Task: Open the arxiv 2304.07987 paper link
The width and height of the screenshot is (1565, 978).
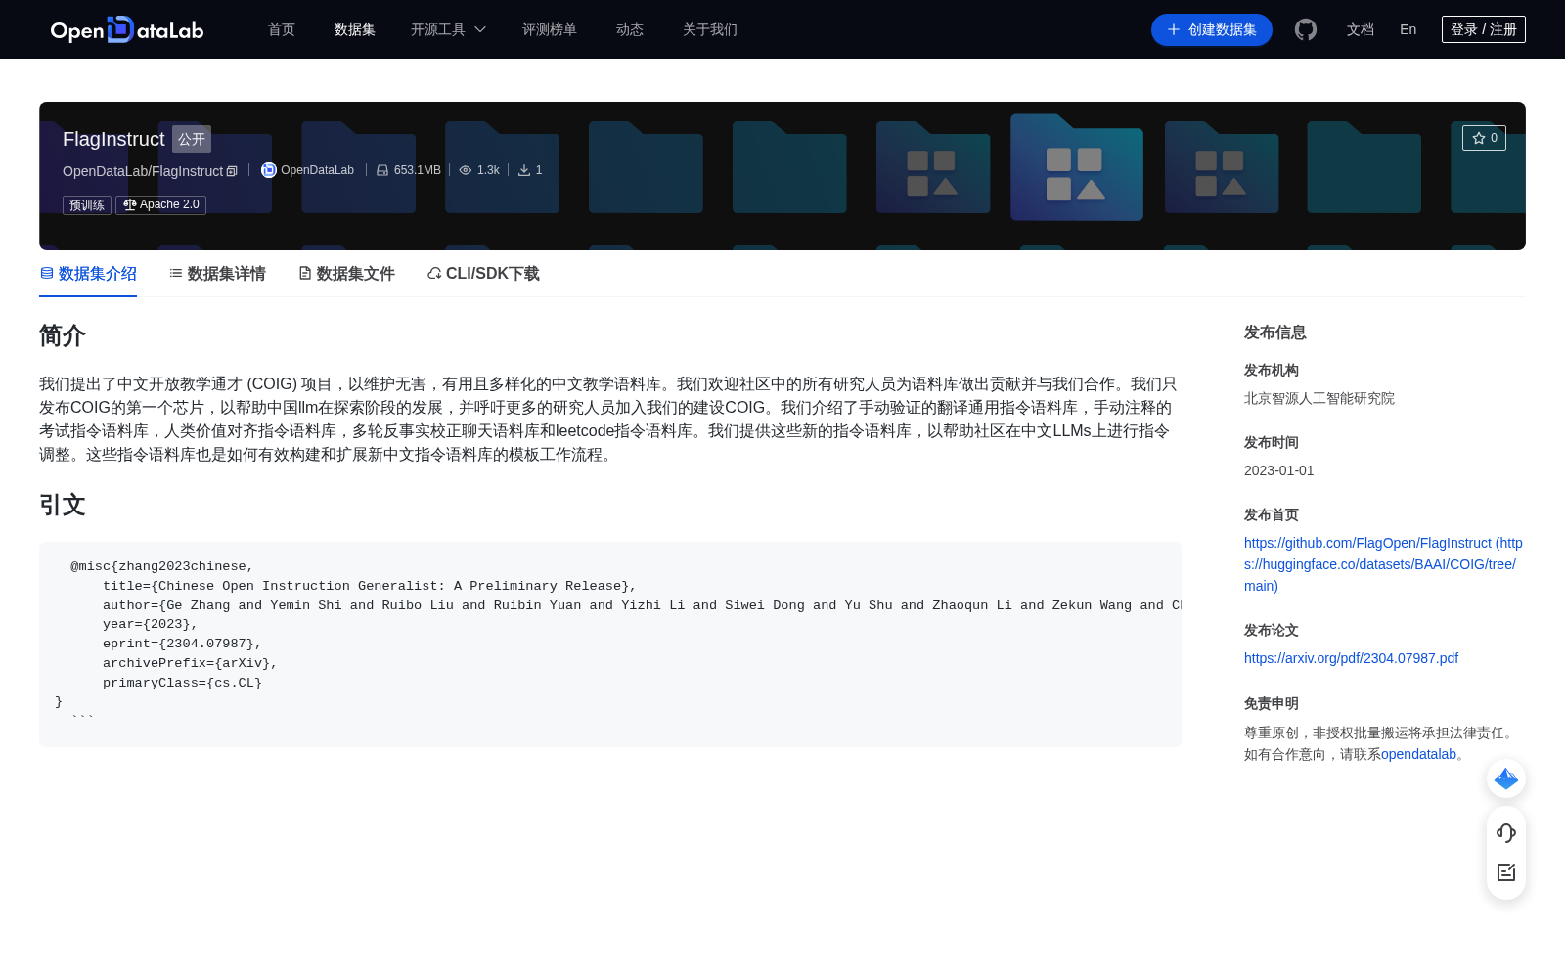Action: tap(1351, 658)
